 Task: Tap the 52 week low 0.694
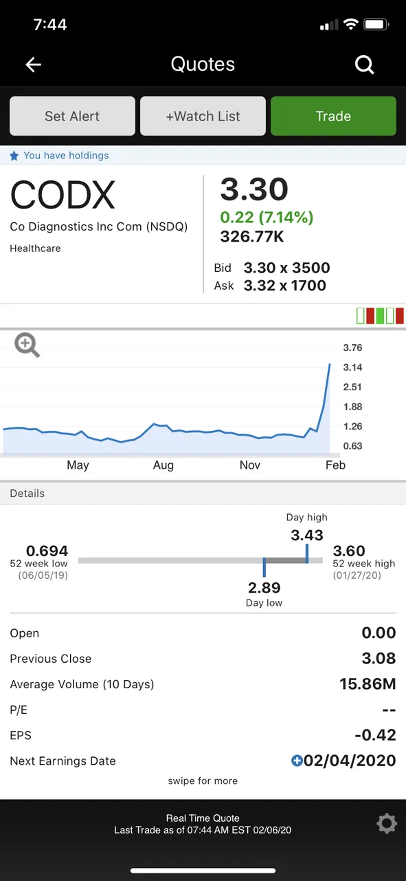coord(47,551)
